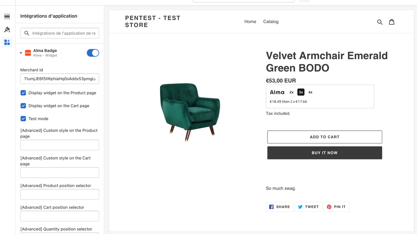Click inside the Merchant Id field
Image resolution: width=417 pixels, height=234 pixels.
coord(60,78)
